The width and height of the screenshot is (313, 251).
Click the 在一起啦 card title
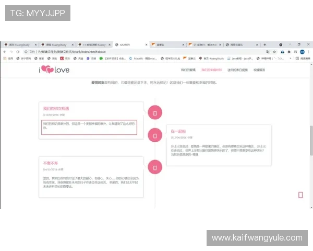pyautogui.click(x=178, y=131)
